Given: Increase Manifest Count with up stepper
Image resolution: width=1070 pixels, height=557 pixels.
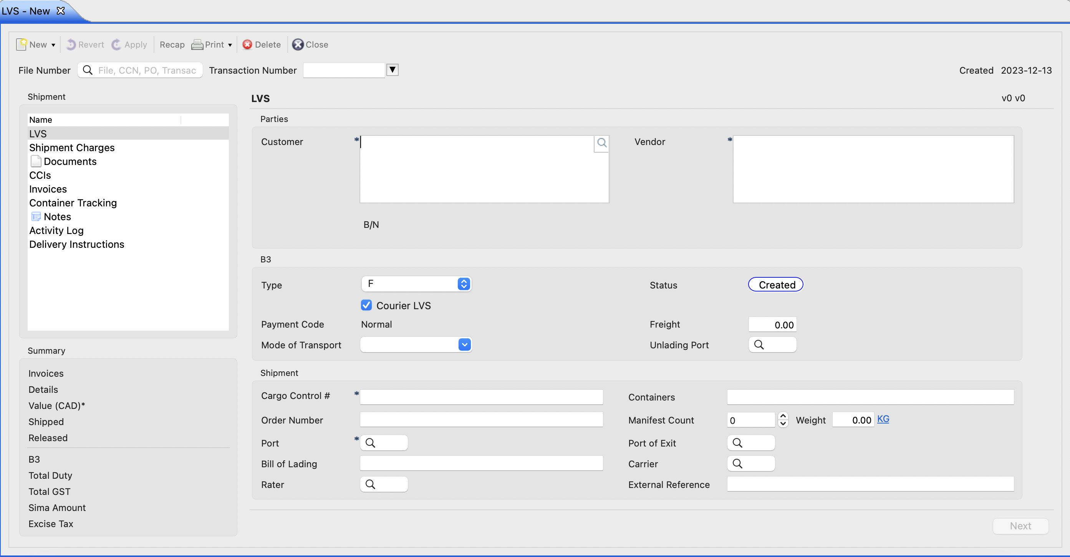Looking at the screenshot, I should (783, 415).
